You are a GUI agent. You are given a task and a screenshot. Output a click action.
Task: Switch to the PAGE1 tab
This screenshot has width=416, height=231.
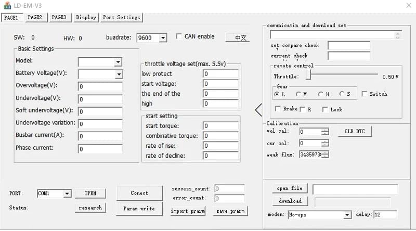point(11,18)
